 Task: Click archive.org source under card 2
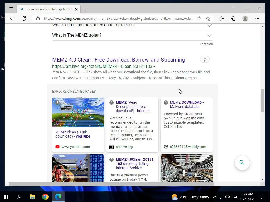click(124, 147)
